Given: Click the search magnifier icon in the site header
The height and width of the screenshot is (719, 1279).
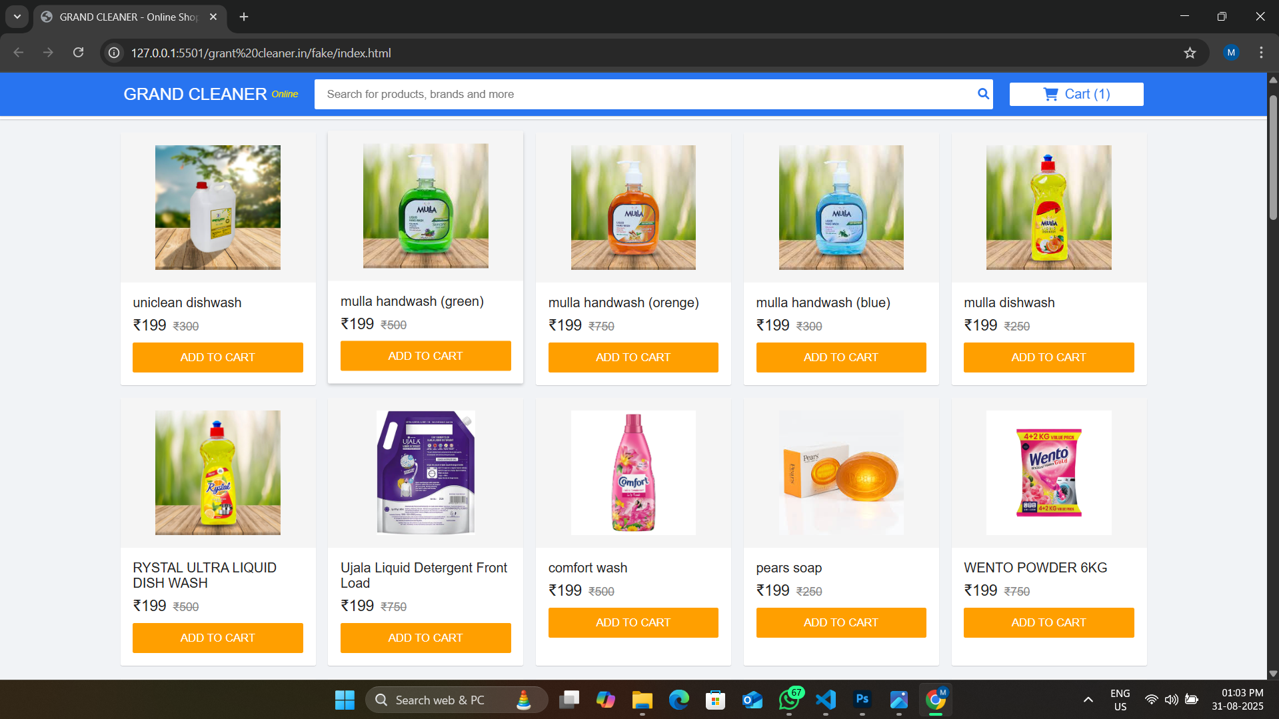Looking at the screenshot, I should pyautogui.click(x=983, y=94).
